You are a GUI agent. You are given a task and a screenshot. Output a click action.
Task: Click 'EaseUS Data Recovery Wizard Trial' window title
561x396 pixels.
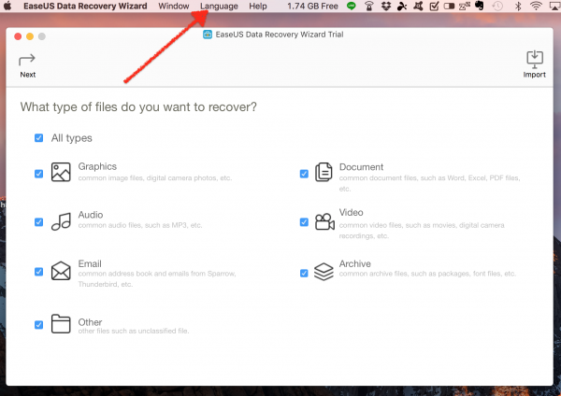(x=280, y=35)
